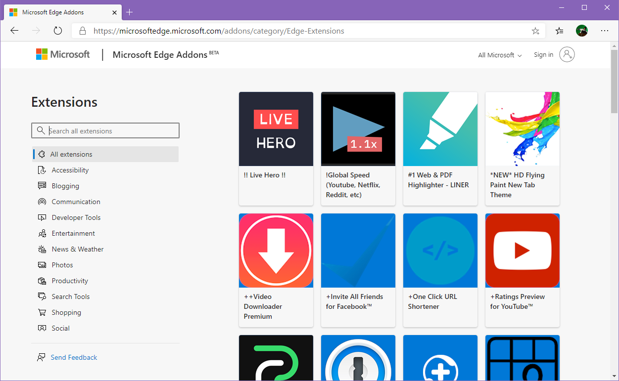Open the Developer Tools category

tap(76, 217)
